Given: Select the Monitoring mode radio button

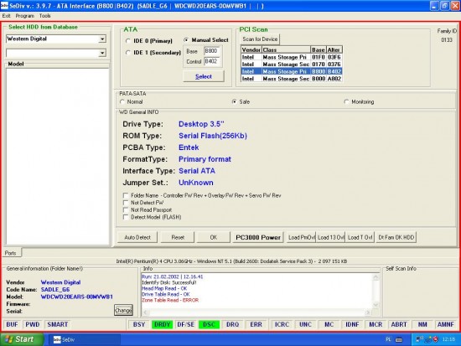Looking at the screenshot, I should pos(346,101).
